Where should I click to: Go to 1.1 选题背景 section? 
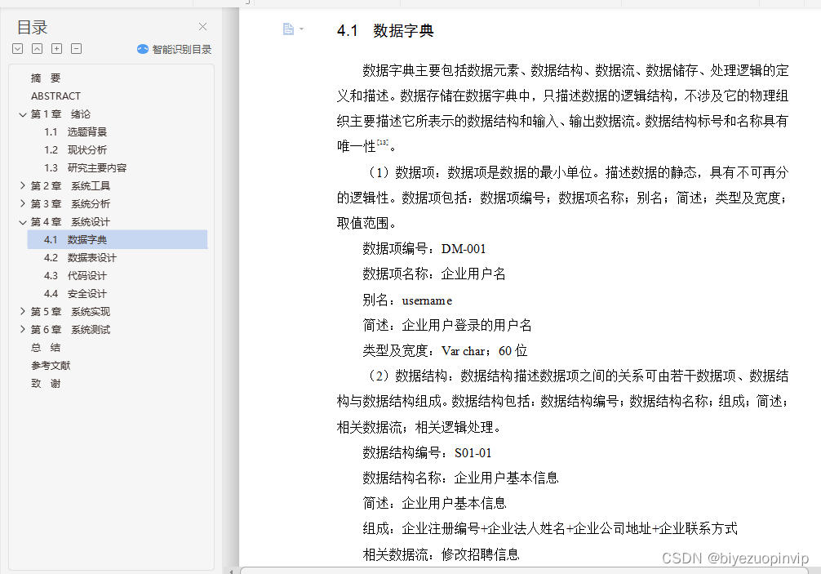(75, 132)
